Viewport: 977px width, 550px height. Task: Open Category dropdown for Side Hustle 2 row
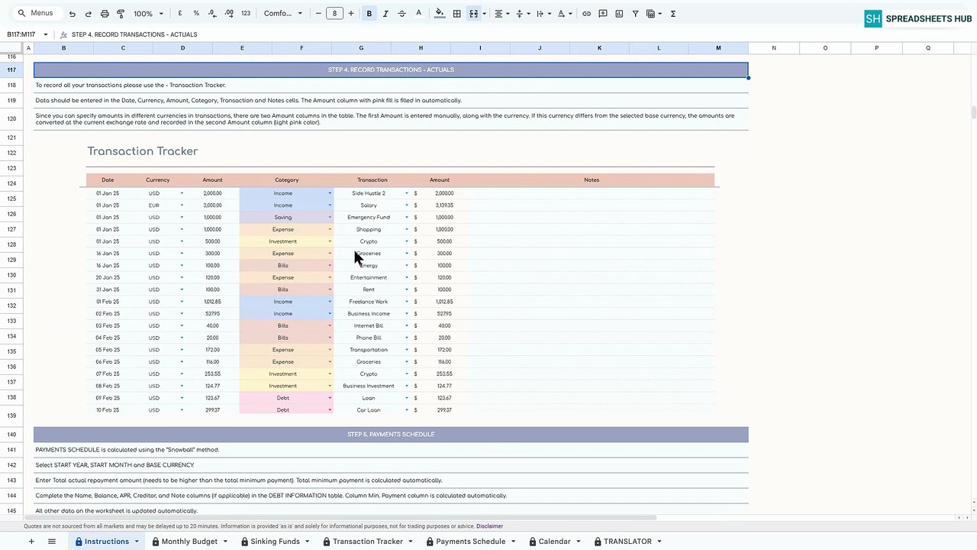click(330, 193)
